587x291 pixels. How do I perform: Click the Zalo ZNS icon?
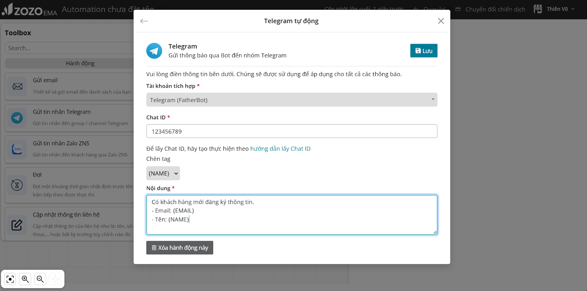click(x=17, y=149)
